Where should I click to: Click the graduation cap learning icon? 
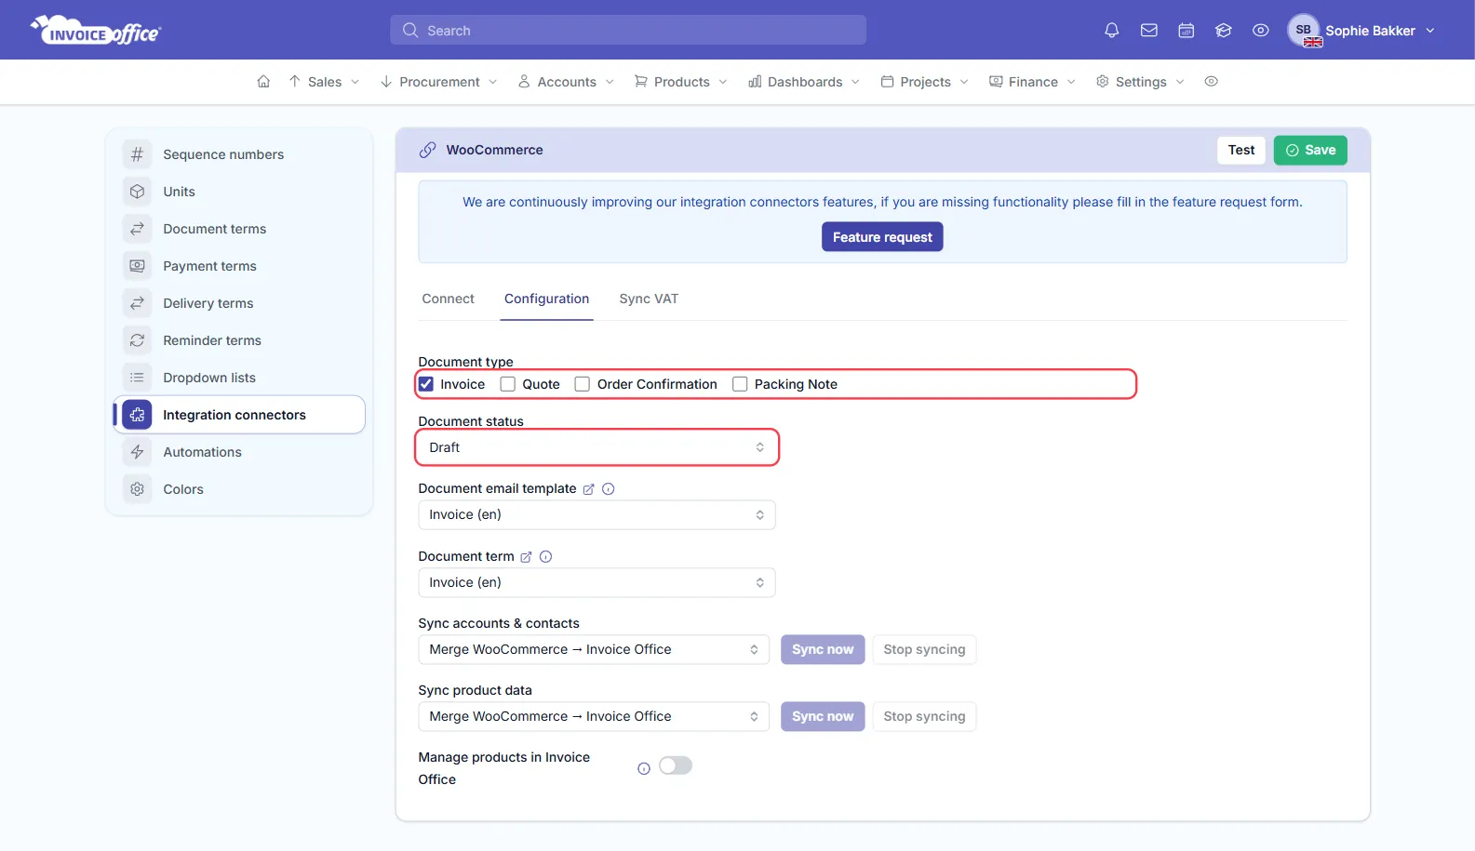point(1223,31)
